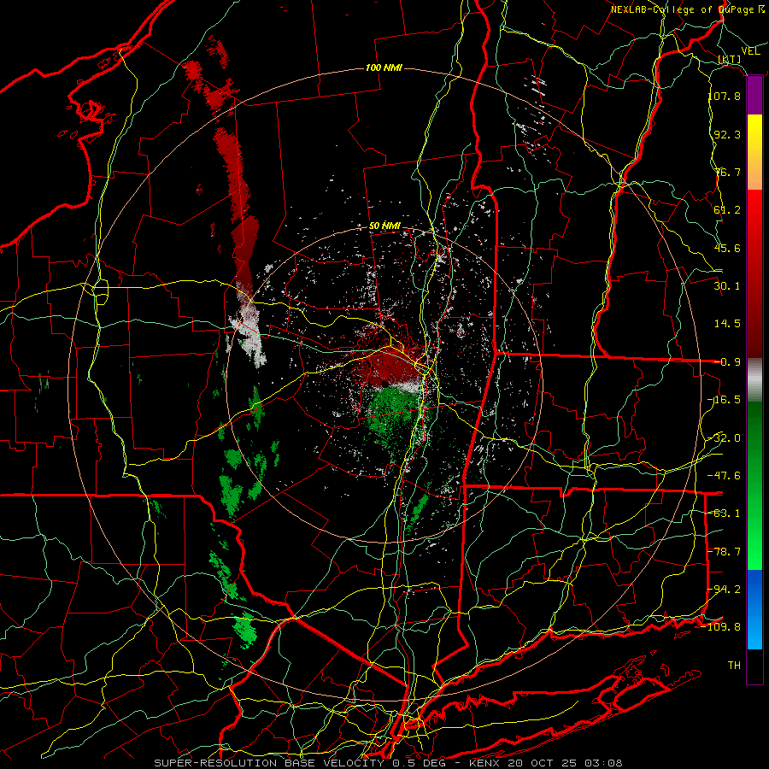Click the 30.1 velocity scale value
This screenshot has height=769, width=769.
coord(727,286)
